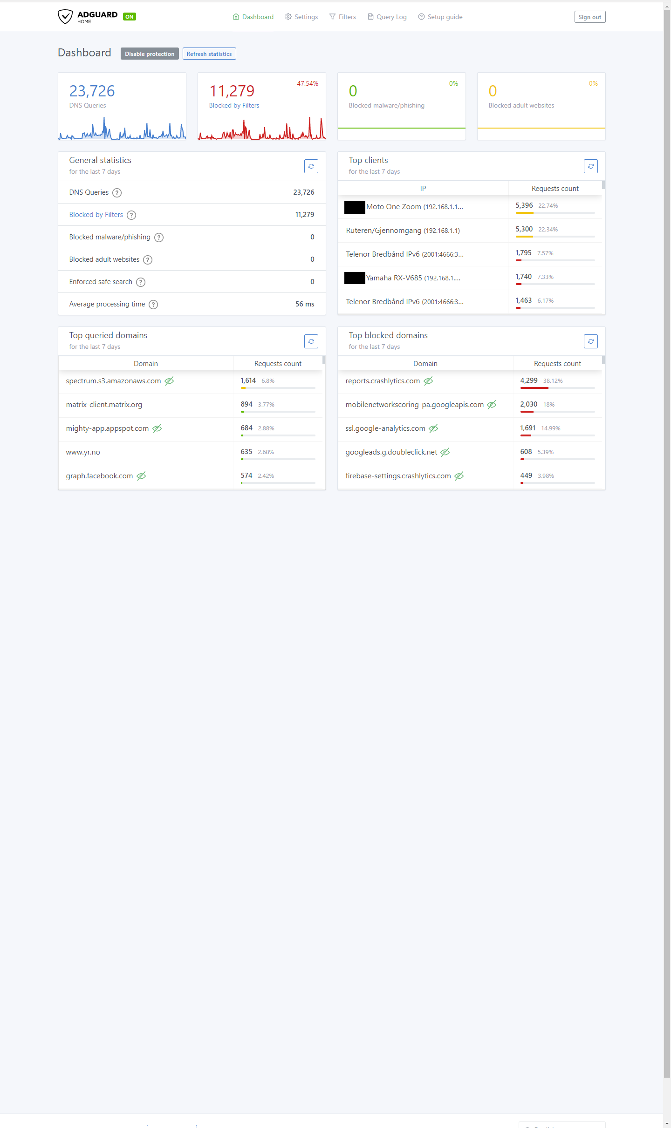The height and width of the screenshot is (1128, 671).
Task: Click Disable protection button
Action: pos(150,54)
